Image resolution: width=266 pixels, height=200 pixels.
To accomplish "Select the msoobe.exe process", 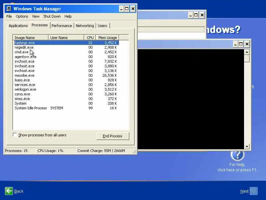I will [x=24, y=76].
